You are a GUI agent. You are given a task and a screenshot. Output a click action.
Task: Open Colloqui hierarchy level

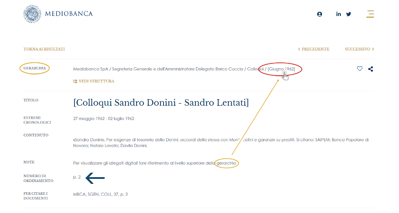tap(255, 69)
